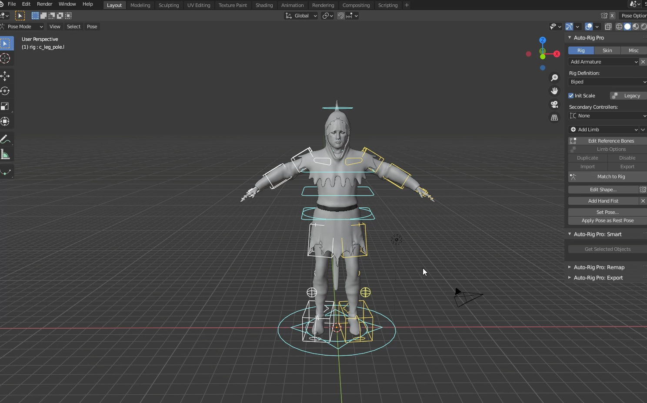The height and width of the screenshot is (403, 647).
Task: Switch to the Shading workspace tab
Action: tap(264, 5)
